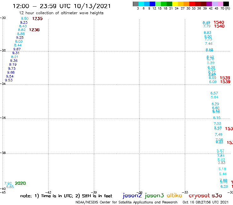Click the 9.31 wave height value

click(x=16, y=53)
